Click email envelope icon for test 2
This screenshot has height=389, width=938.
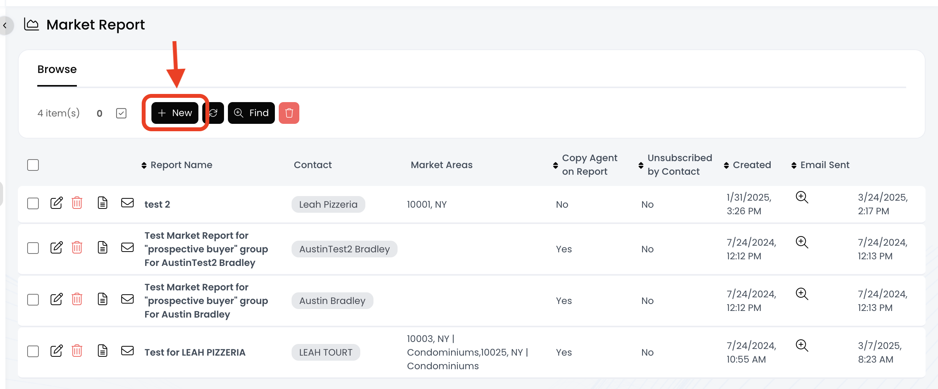pos(127,203)
